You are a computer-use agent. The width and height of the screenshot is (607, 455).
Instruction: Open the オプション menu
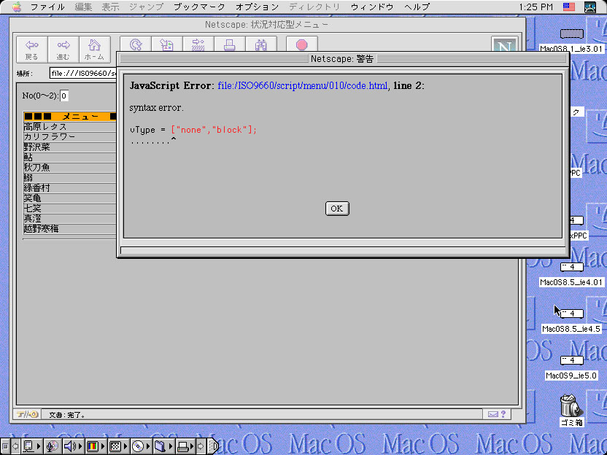pyautogui.click(x=257, y=7)
